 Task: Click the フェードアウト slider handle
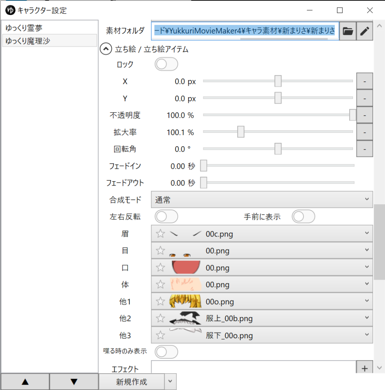(x=204, y=182)
